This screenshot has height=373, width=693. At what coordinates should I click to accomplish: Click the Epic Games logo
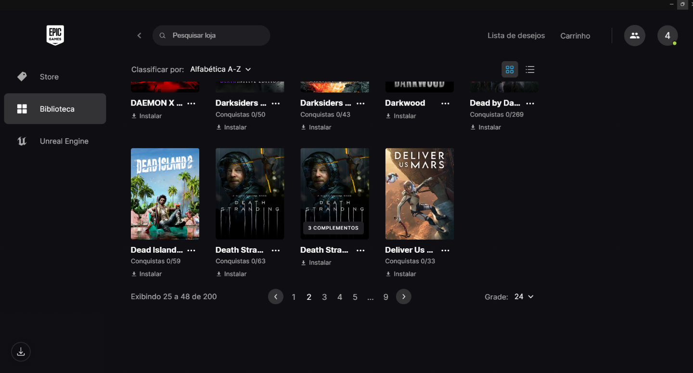point(55,36)
